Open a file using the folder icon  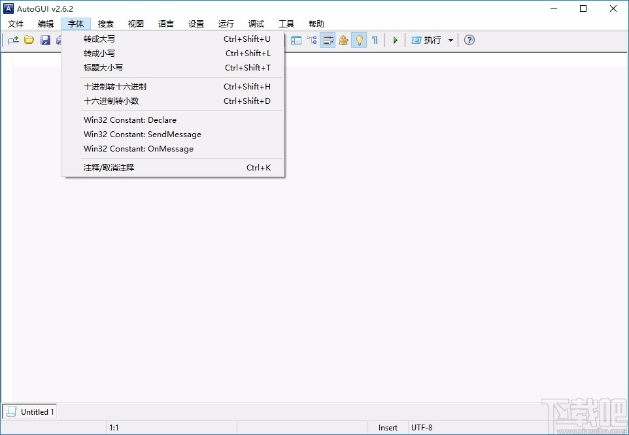pyautogui.click(x=29, y=40)
